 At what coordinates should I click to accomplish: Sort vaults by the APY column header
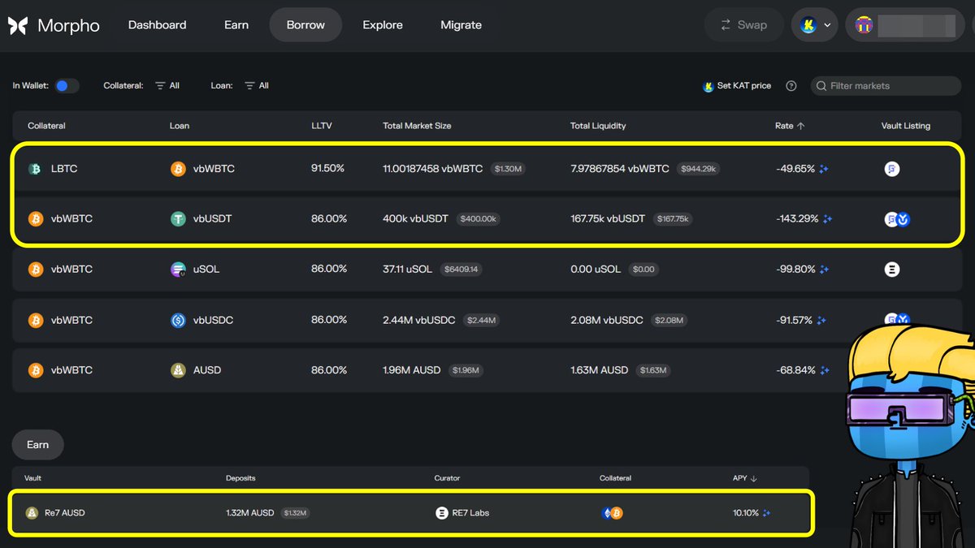(x=745, y=478)
